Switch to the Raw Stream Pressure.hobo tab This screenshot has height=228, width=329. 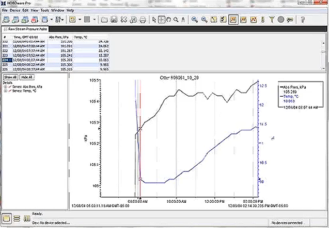[x=25, y=29]
